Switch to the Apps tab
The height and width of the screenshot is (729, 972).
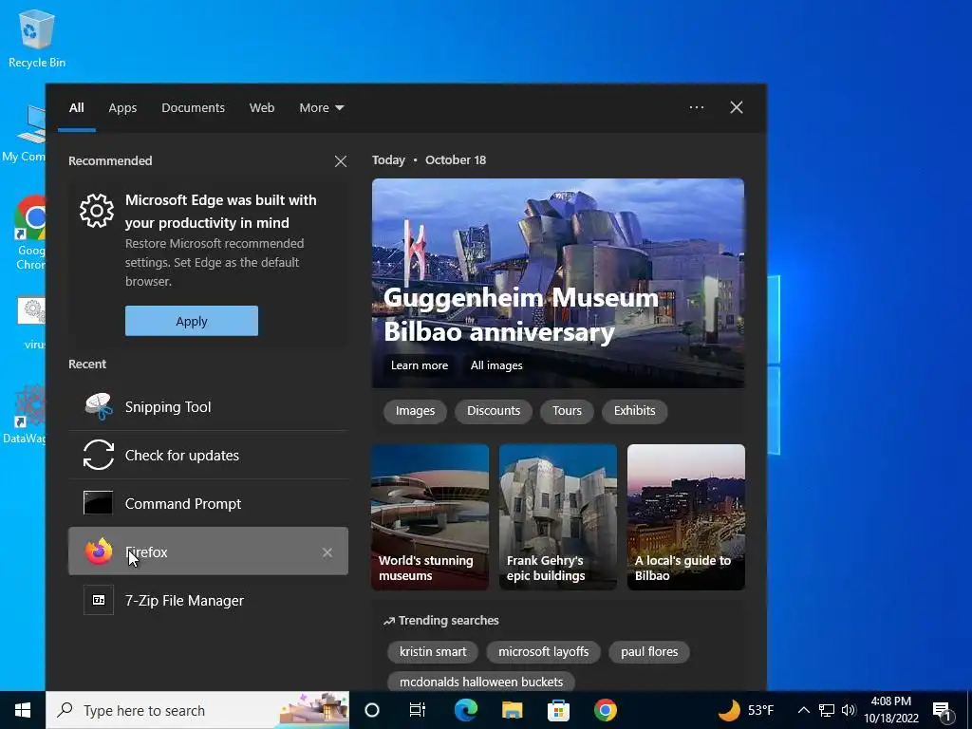click(x=122, y=108)
